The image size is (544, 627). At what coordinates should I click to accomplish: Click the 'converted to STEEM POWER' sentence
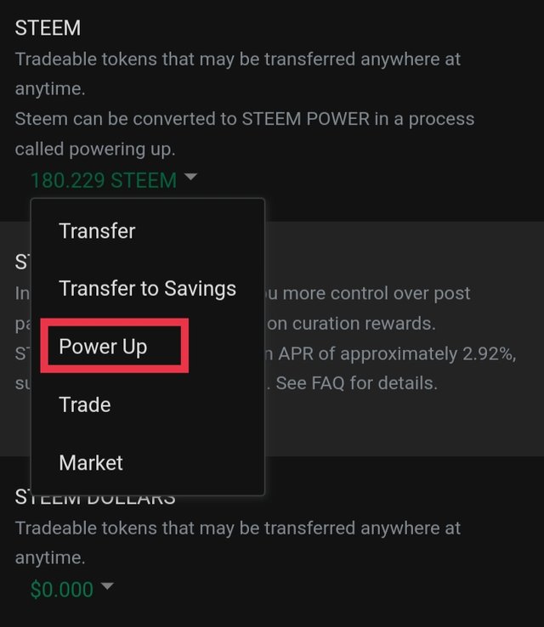(244, 119)
